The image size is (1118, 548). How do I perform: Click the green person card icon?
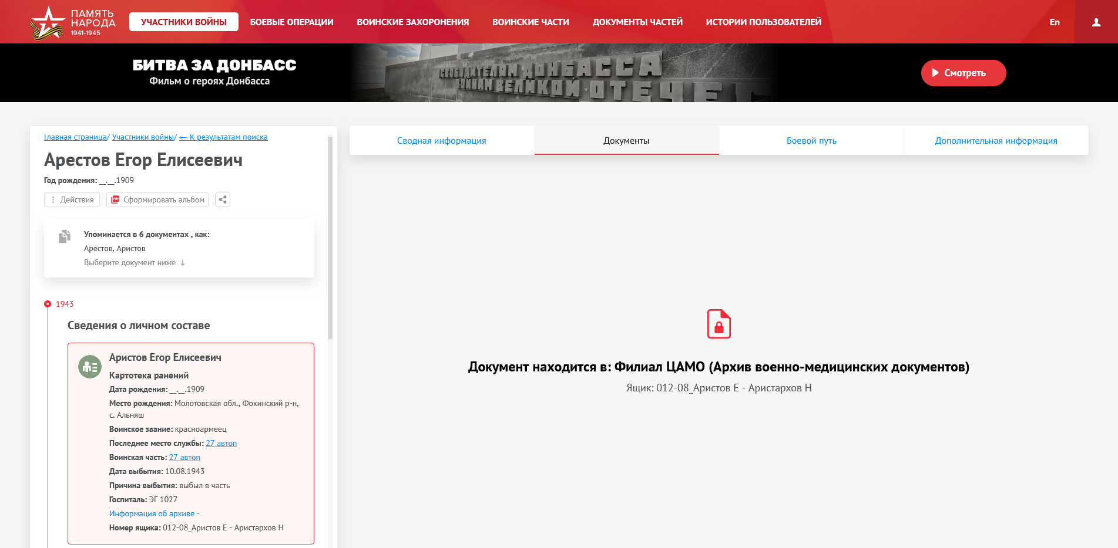pyautogui.click(x=90, y=367)
